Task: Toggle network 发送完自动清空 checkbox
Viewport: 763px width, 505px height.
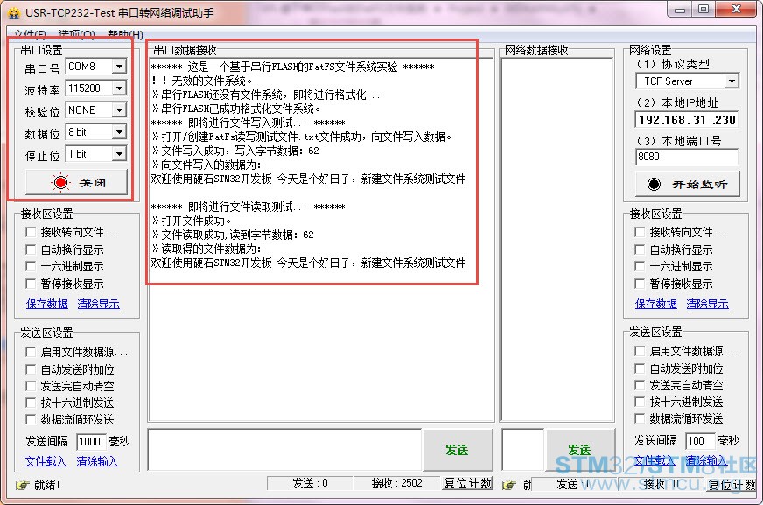Action: (x=640, y=385)
